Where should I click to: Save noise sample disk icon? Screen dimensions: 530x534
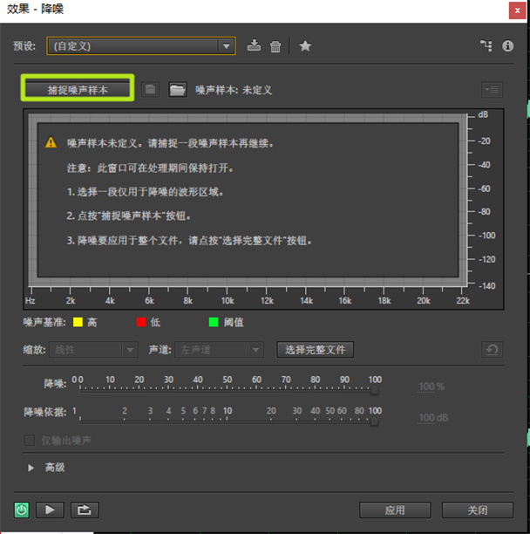click(x=150, y=90)
